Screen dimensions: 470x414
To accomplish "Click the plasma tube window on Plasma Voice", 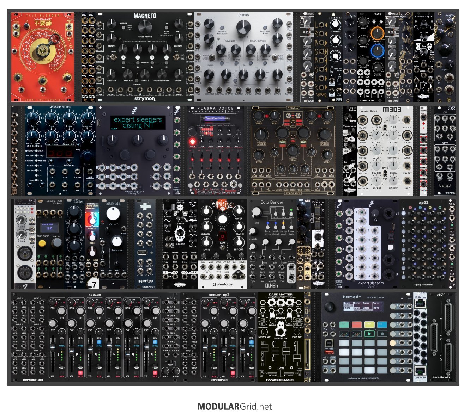I will click(x=216, y=120).
